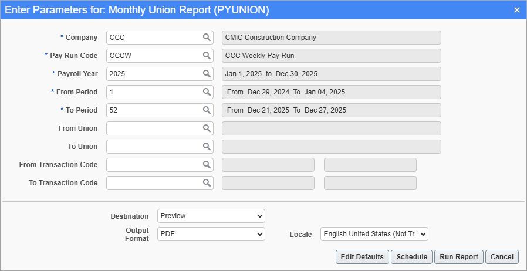Screen dimensions: 527x271
Task: Click the Destination label
Action: pos(129,216)
